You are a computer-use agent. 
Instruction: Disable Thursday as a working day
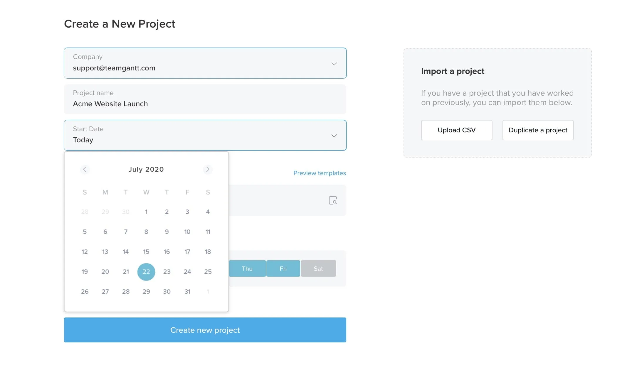coord(247,268)
